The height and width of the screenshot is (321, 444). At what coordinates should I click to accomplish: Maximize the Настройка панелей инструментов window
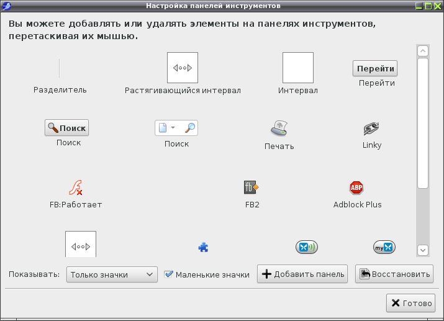coord(428,6)
